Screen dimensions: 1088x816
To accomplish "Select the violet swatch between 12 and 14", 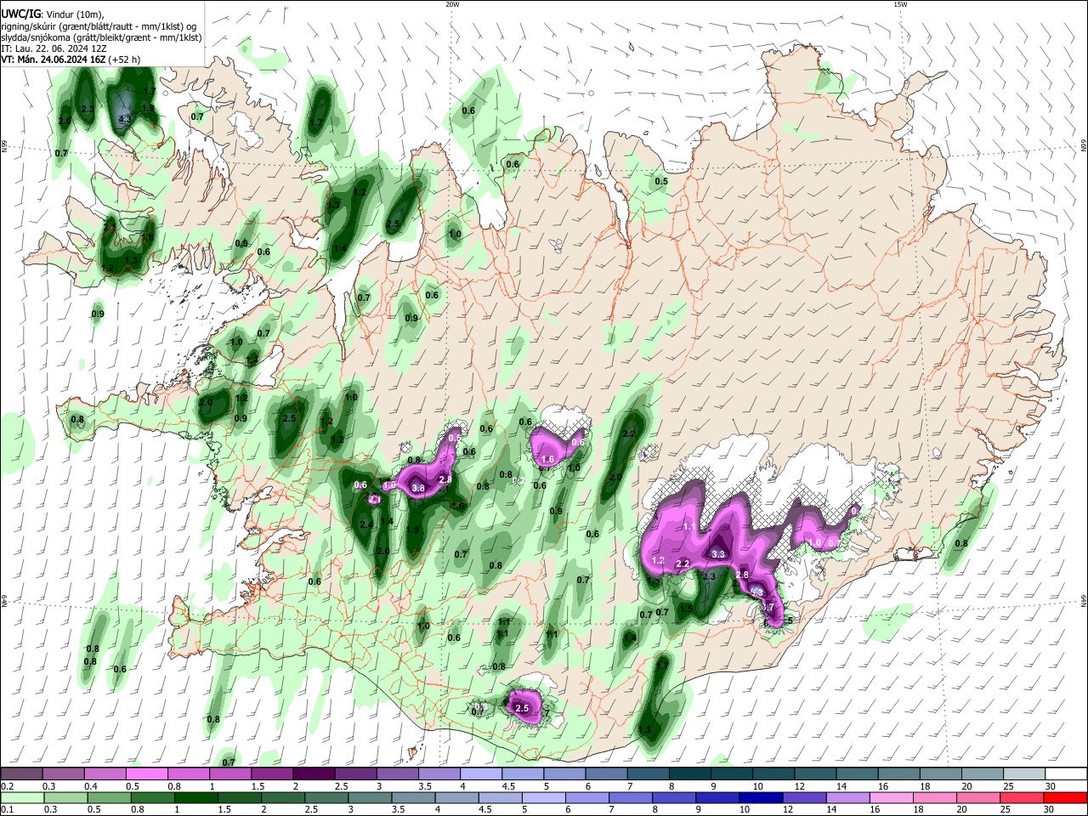I will click(x=804, y=797).
